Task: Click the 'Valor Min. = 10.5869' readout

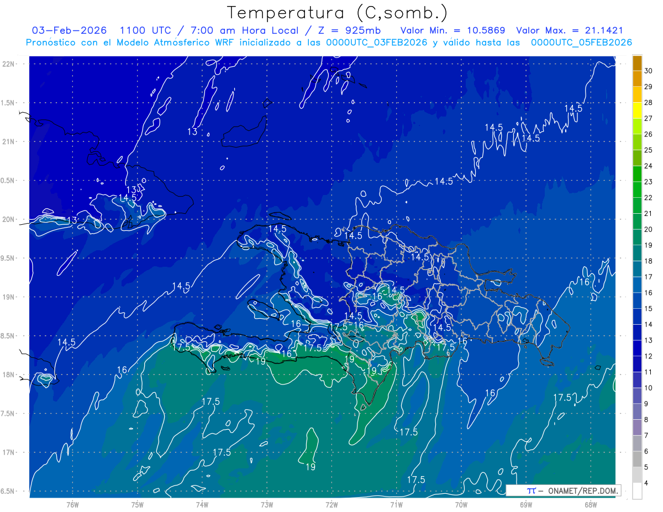Action: click(x=452, y=30)
